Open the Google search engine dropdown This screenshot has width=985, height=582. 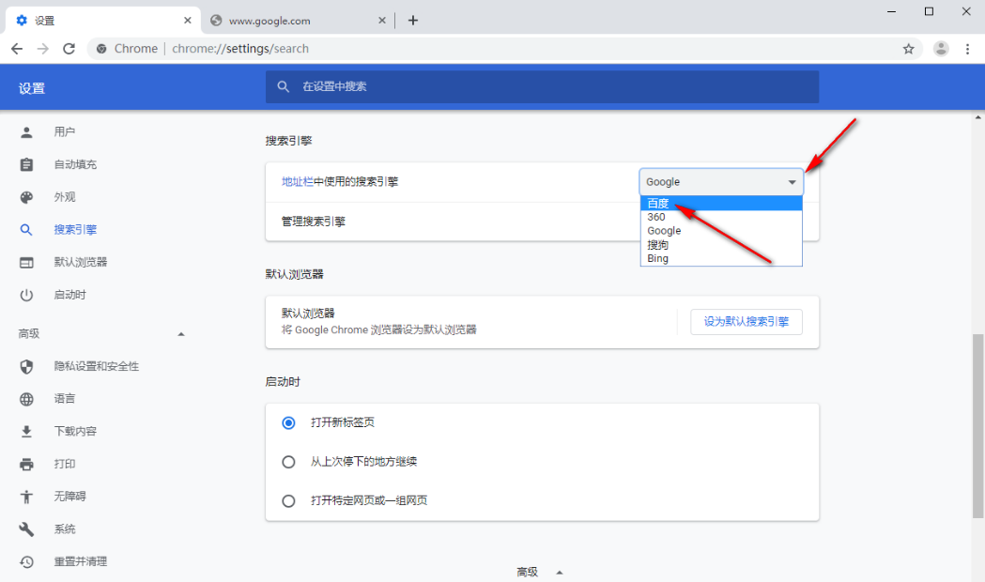coord(721,182)
